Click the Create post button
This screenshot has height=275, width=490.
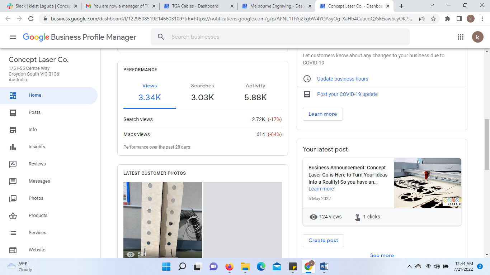pos(323,241)
